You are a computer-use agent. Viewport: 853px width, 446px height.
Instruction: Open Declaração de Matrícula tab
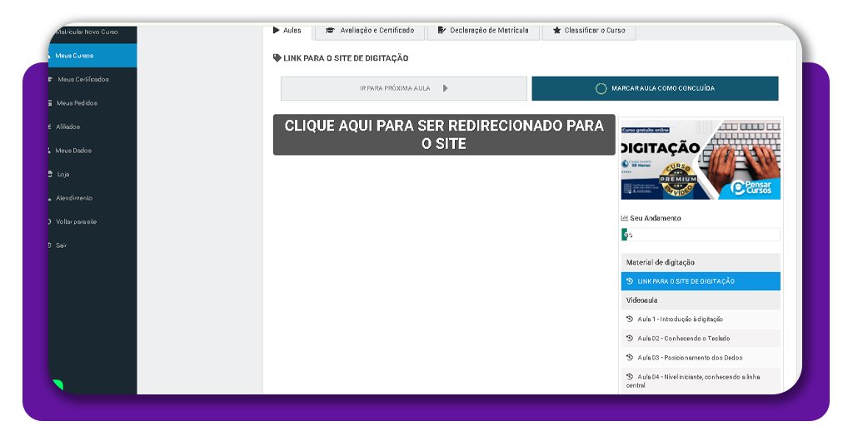(484, 31)
